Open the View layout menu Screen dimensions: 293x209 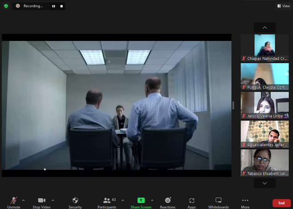284,6
